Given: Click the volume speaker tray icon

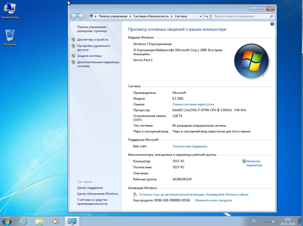Looking at the screenshot, I should click(274, 221).
